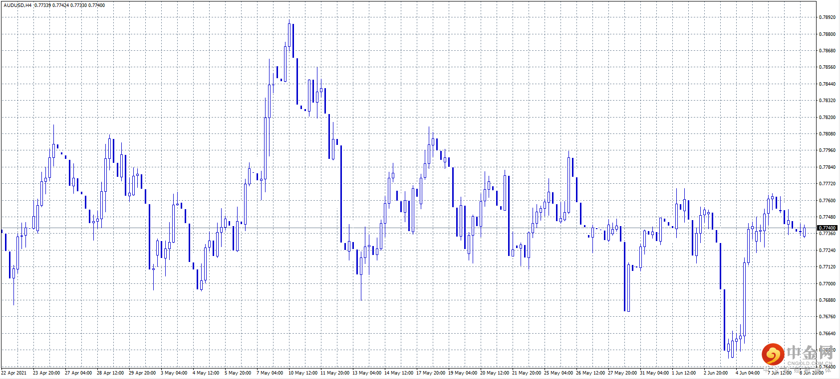Click the 7 May 04:00 time label
Screen dimensions: 840x379
270,373
